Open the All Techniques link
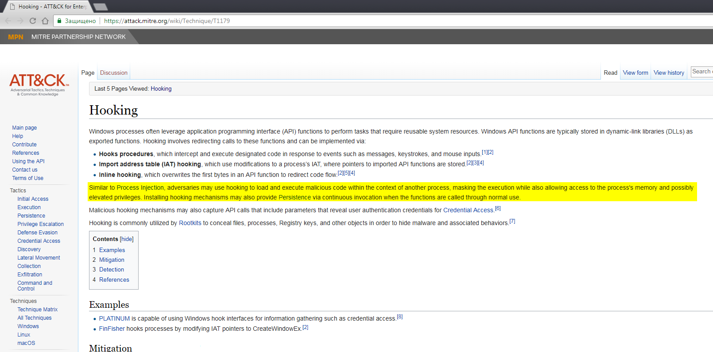 click(x=35, y=318)
